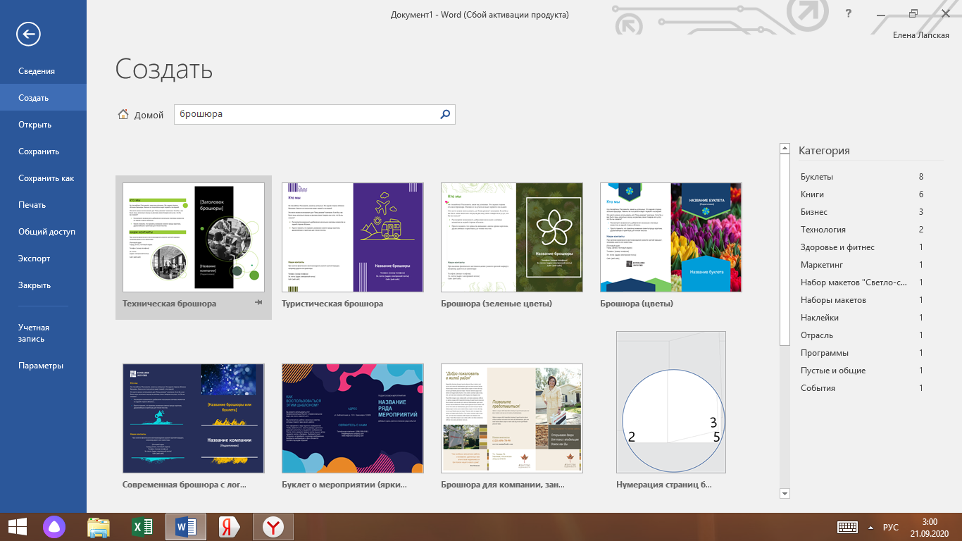Click the search magnifier icon

tap(444, 114)
